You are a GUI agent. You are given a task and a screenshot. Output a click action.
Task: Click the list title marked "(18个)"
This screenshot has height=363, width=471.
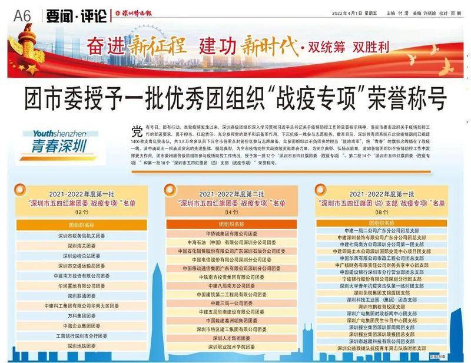(x=382, y=203)
